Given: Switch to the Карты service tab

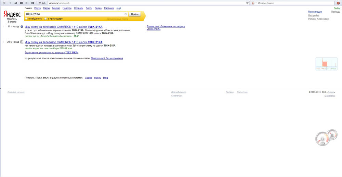Looking at the screenshot, I should point(46,8).
